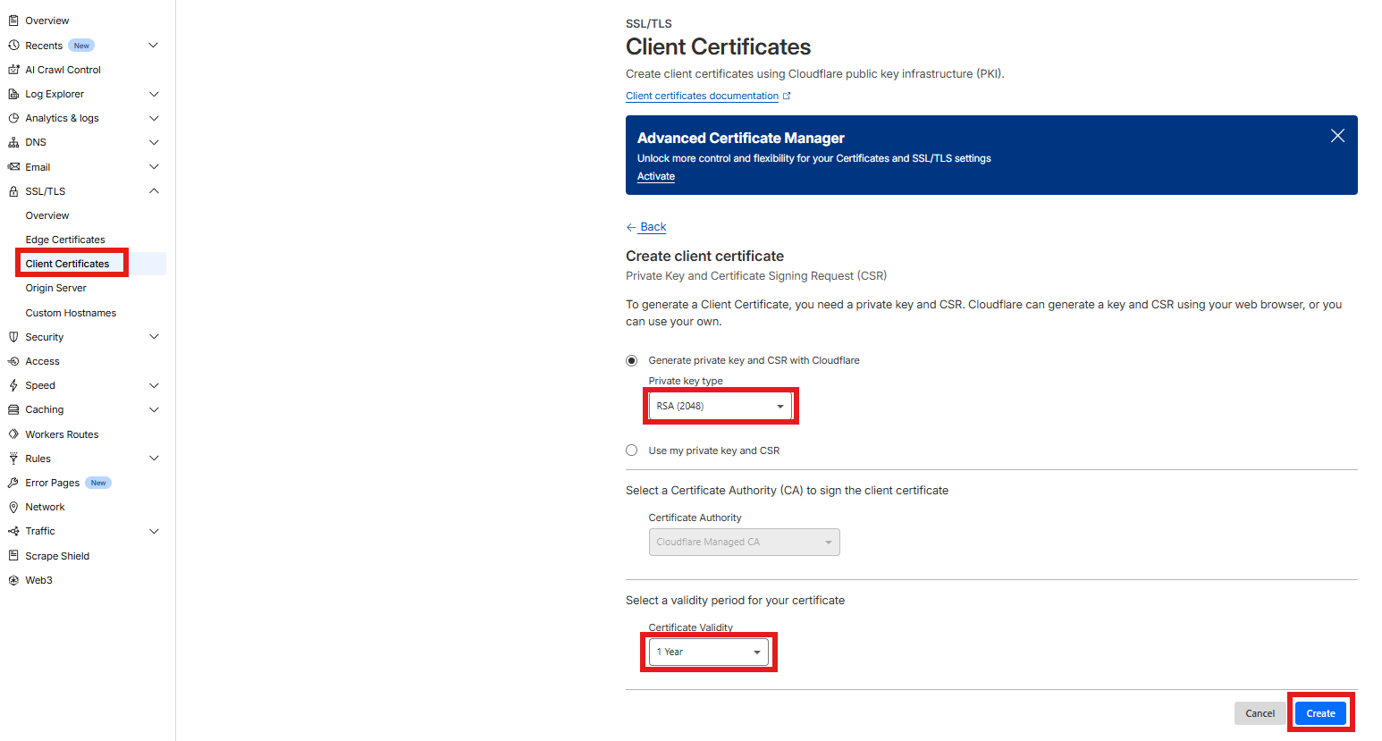Open the Client certificates documentation link
This screenshot has width=1382, height=741.
tap(702, 95)
